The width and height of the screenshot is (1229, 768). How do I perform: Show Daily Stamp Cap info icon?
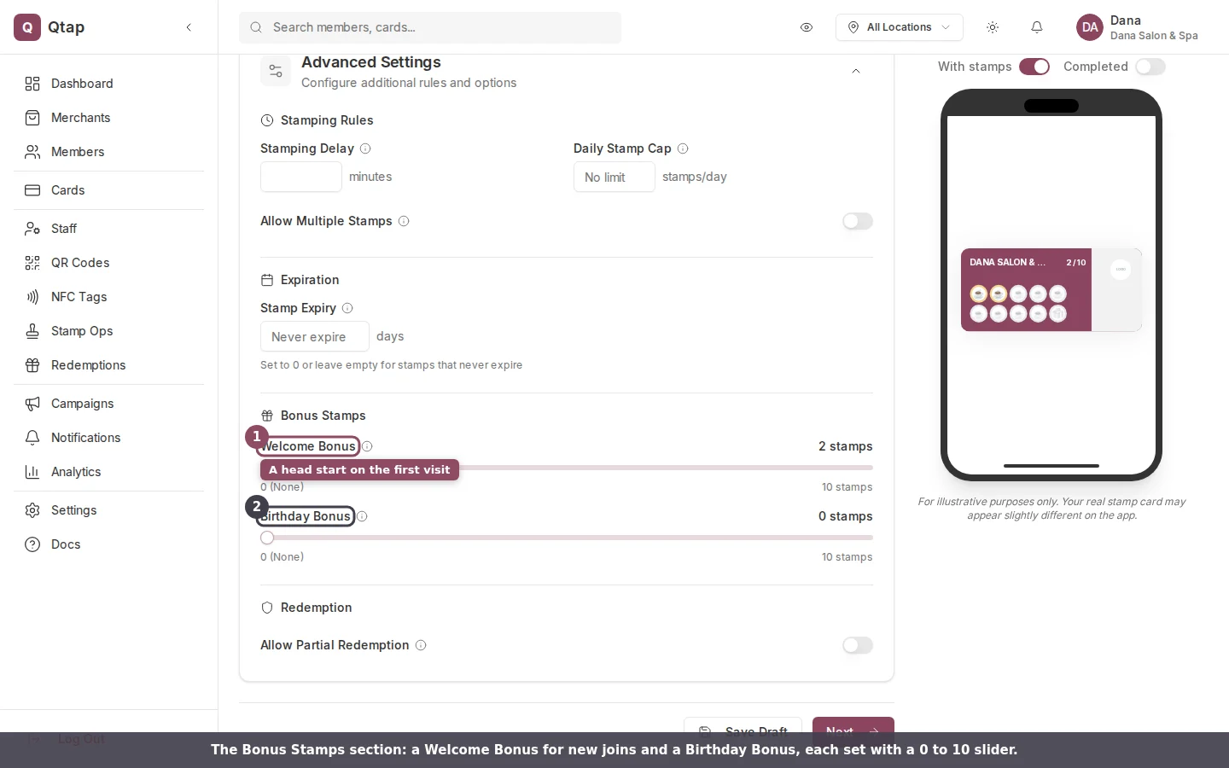coord(683,148)
